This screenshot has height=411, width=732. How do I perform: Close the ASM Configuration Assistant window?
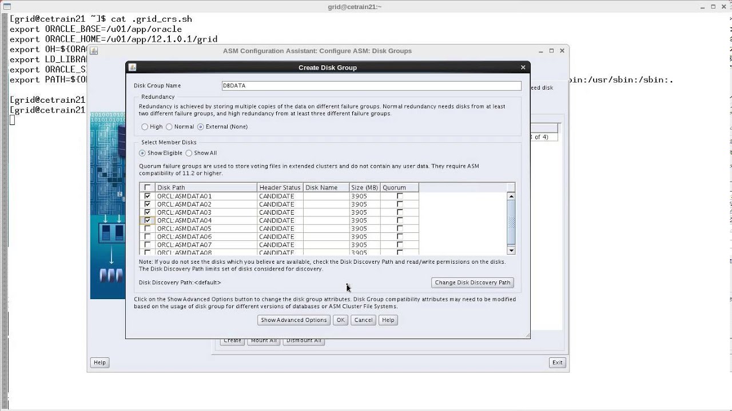pyautogui.click(x=562, y=51)
